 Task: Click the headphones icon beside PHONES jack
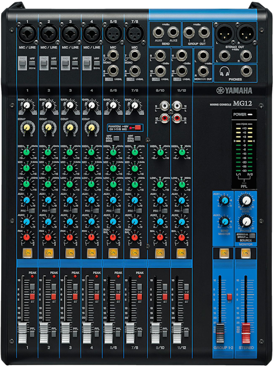(x=225, y=71)
